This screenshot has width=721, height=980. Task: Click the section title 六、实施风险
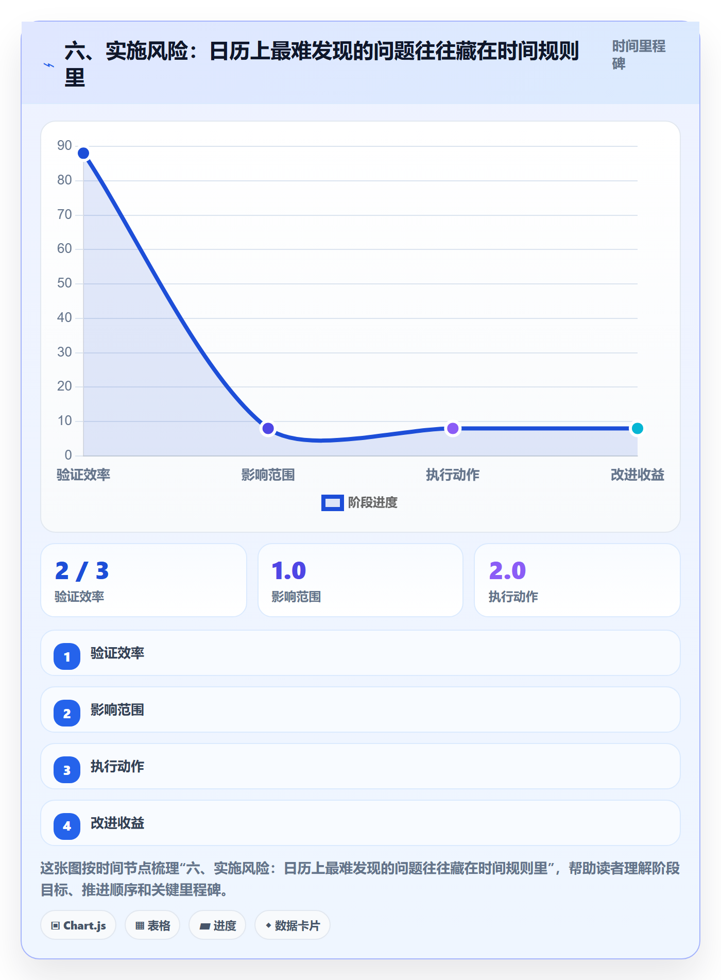coord(322,64)
